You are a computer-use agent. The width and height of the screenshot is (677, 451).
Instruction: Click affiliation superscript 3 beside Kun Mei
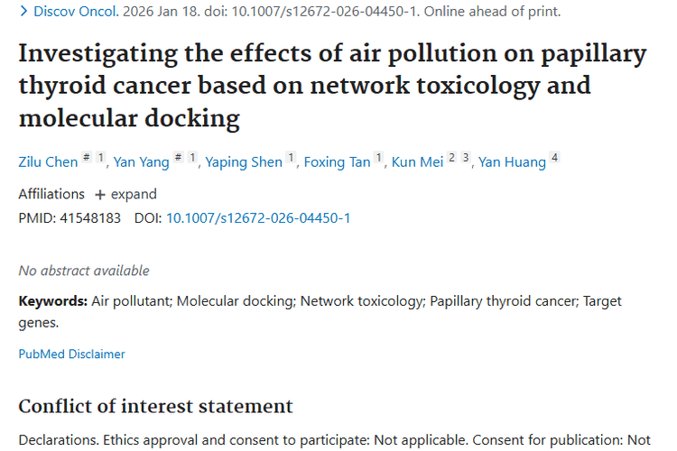click(x=466, y=158)
